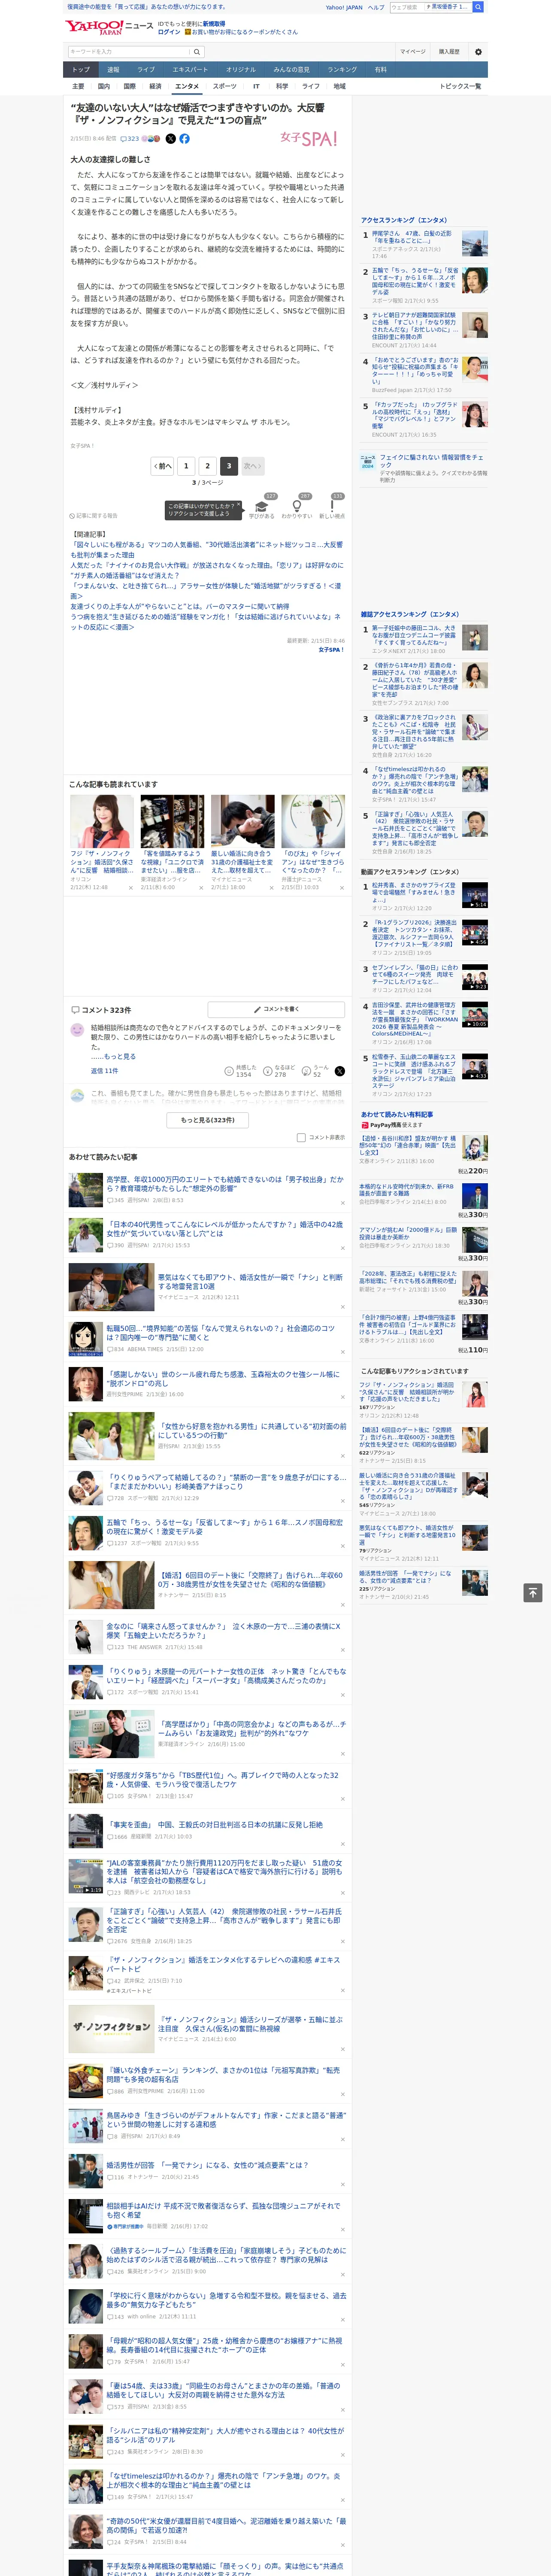Open the ランキング navigation tab
This screenshot has width=551, height=2576.
(342, 70)
